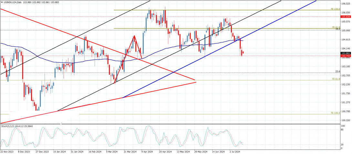Click the 15 Jan 2024 date label
Viewport: 352px width, 154px height.
click(x=59, y=152)
